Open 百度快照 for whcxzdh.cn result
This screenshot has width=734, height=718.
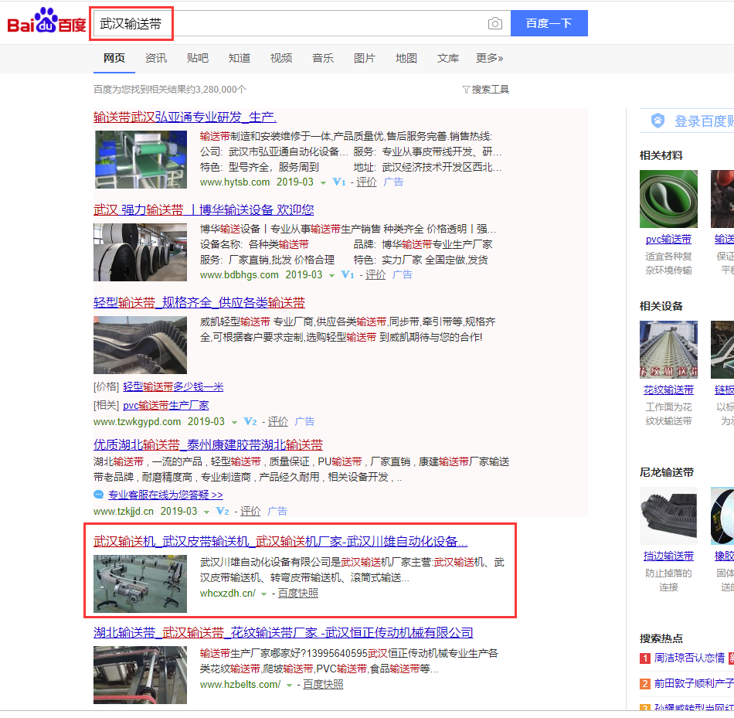click(298, 593)
